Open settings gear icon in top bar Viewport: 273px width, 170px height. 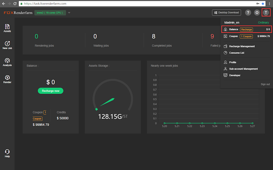click(x=257, y=13)
